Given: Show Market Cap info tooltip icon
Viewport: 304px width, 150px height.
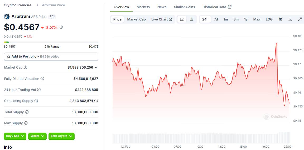Looking at the screenshot, I should pyautogui.click(x=25, y=67).
